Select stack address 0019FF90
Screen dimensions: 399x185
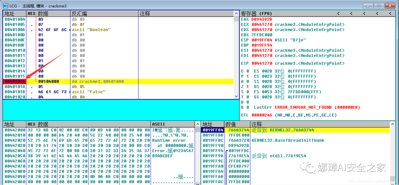213,146
